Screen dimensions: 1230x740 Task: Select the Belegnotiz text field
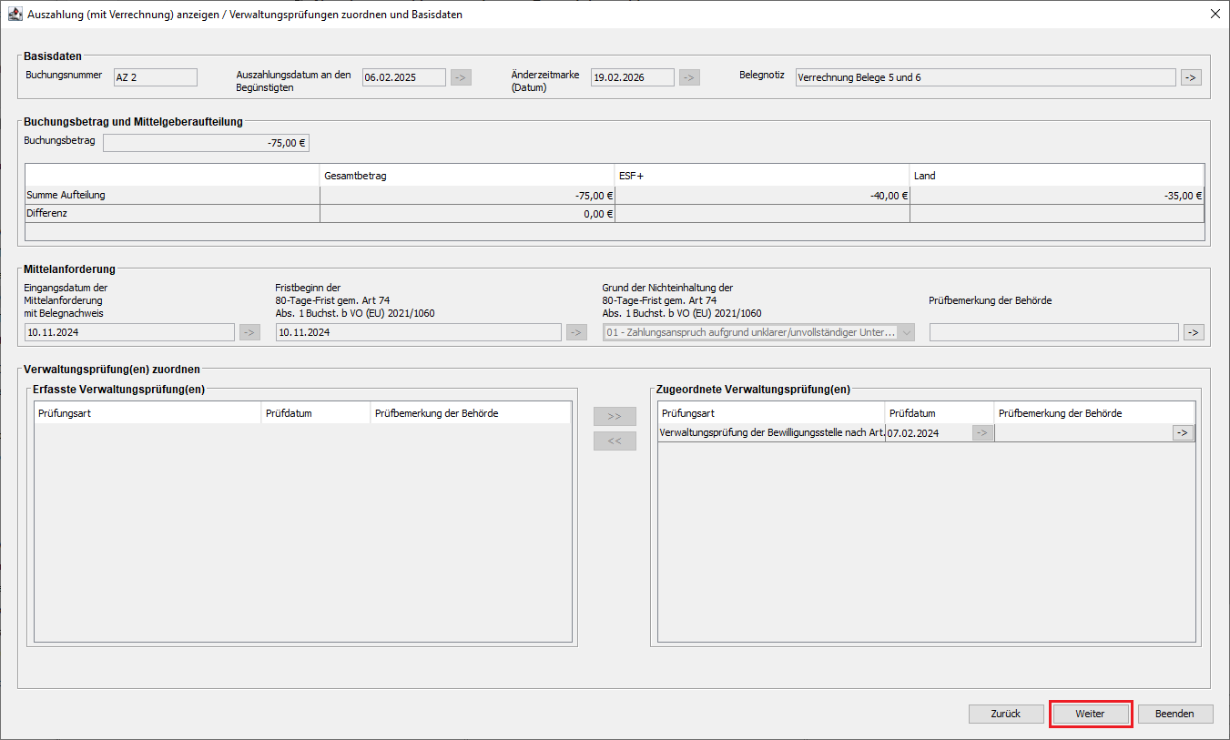[984, 77]
